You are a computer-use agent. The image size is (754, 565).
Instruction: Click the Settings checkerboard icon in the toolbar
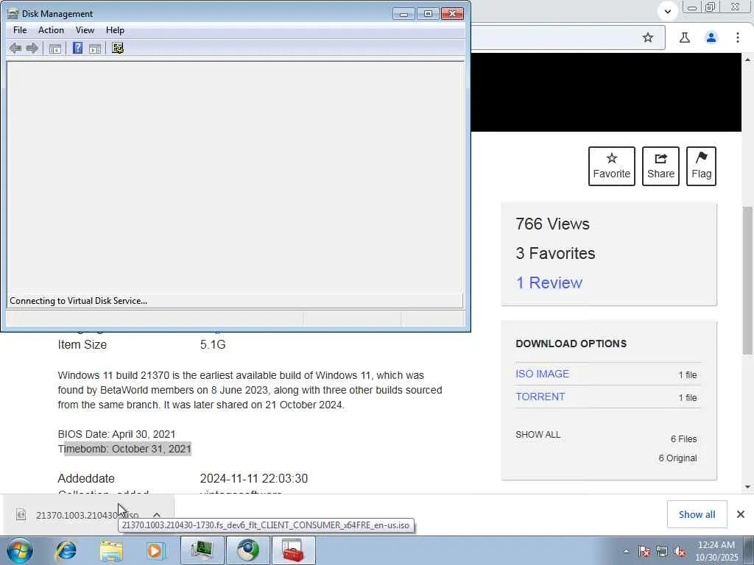118,48
